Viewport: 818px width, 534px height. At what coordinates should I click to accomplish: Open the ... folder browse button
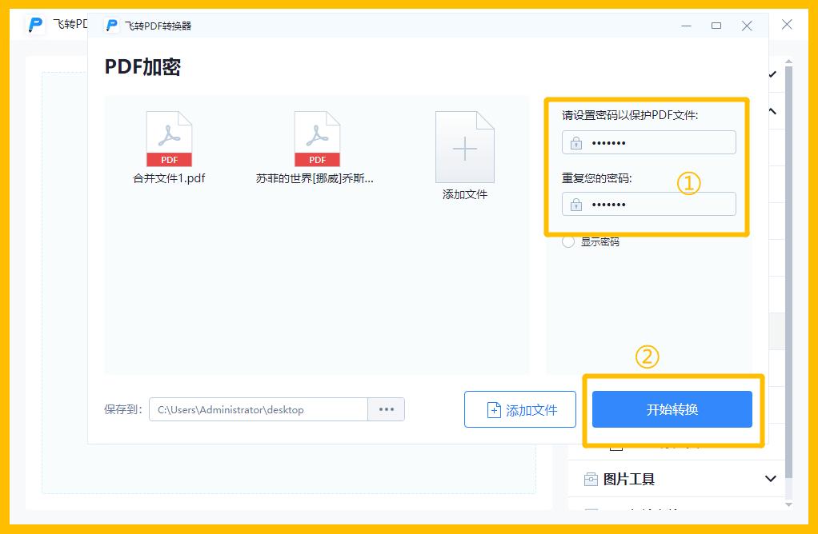[x=386, y=408]
